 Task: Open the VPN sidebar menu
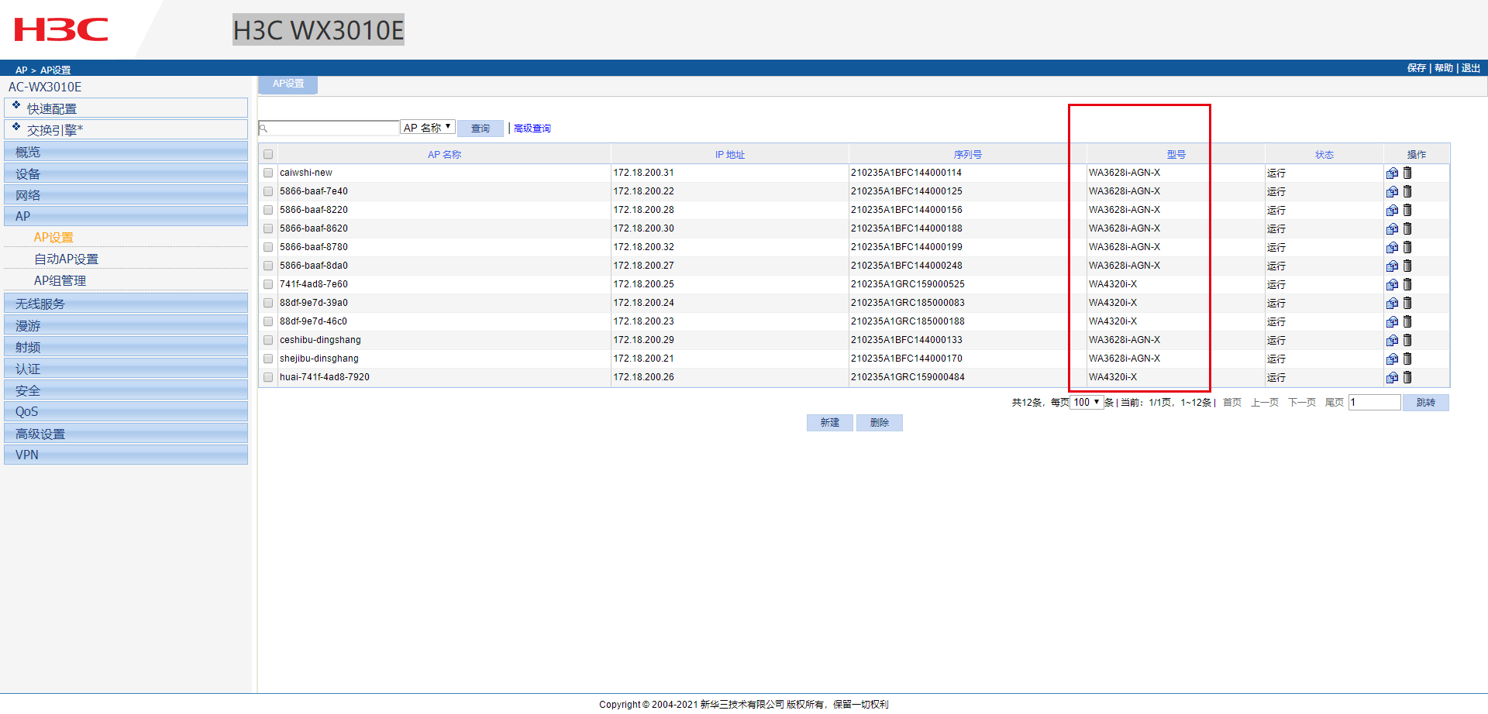click(126, 455)
